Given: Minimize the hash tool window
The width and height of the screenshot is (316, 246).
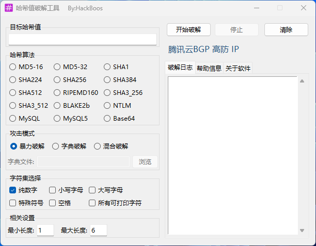Looking at the screenshot, I should pyautogui.click(x=257, y=8).
